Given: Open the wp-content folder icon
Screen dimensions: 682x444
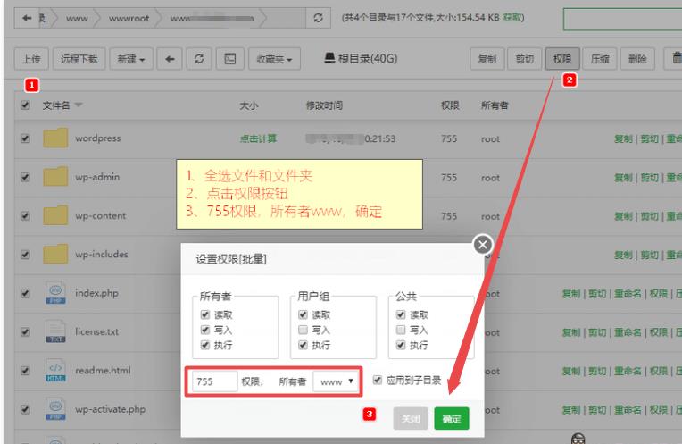Looking at the screenshot, I should (x=55, y=215).
